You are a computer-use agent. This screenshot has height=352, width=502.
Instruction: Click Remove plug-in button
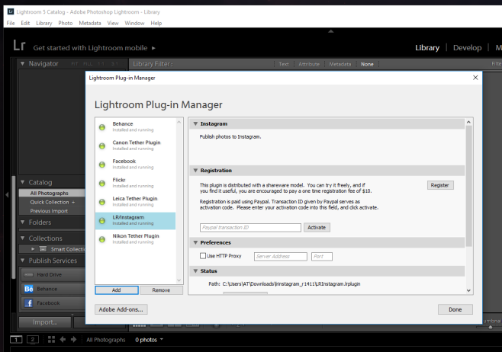161,290
